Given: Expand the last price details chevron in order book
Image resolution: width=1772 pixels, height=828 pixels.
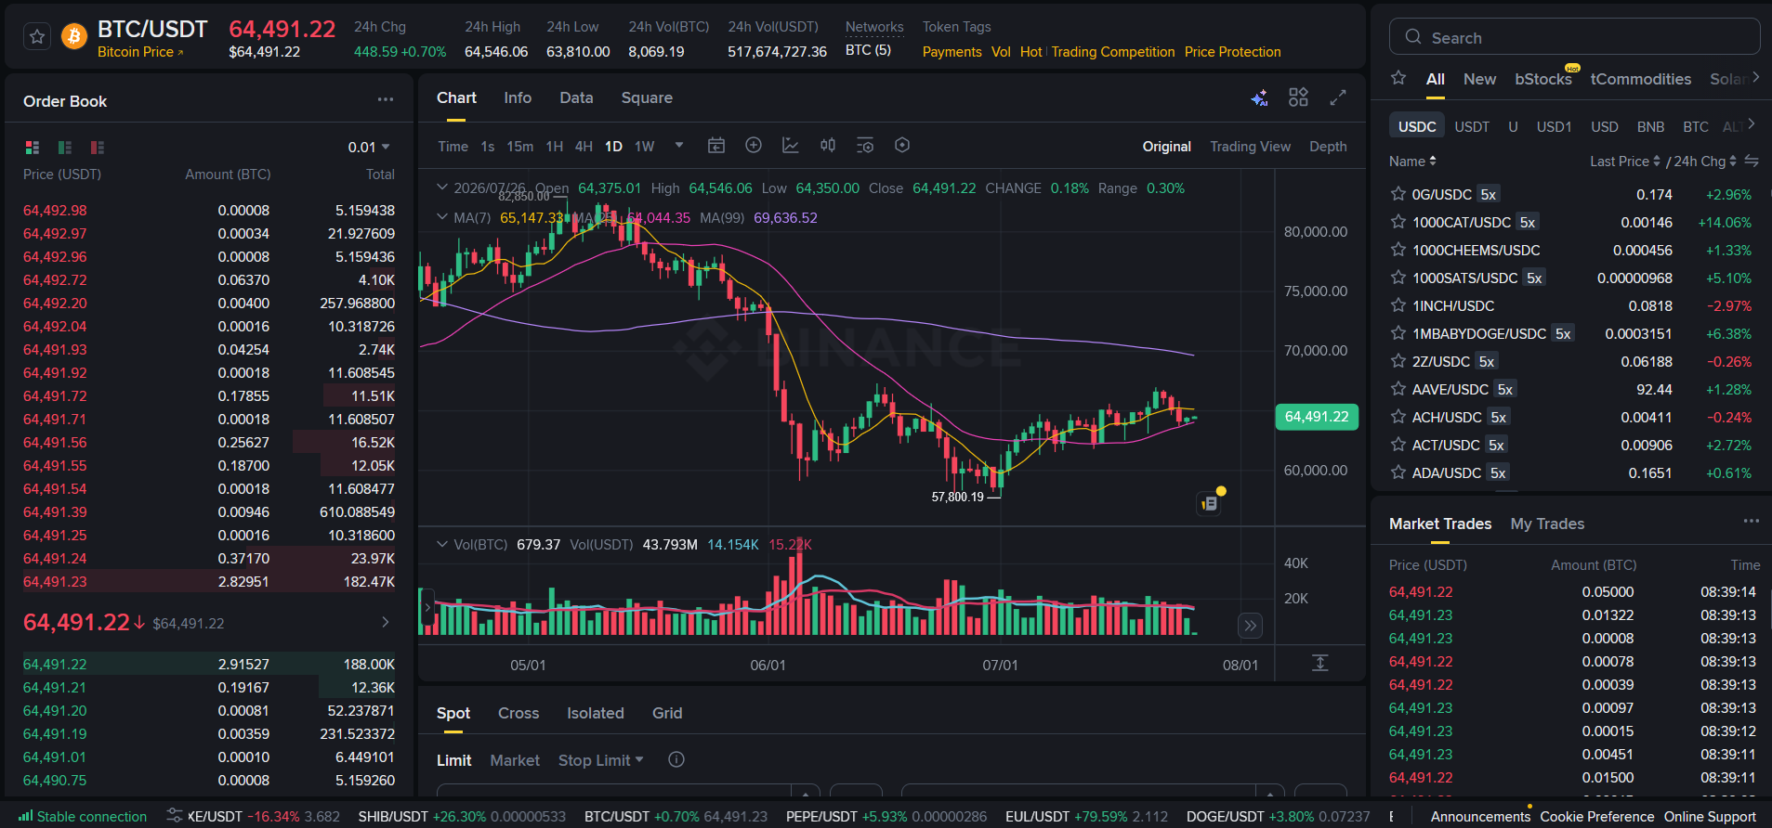Looking at the screenshot, I should click(386, 622).
